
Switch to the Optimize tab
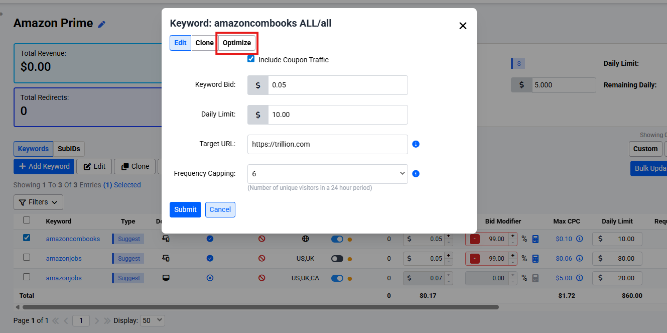coord(237,43)
